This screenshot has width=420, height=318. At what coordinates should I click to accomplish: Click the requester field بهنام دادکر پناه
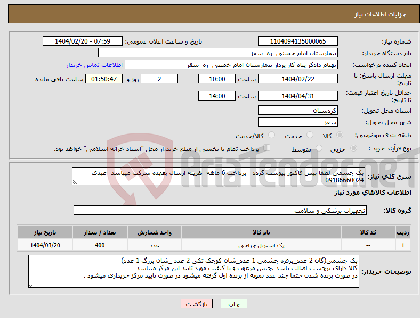tap(231, 65)
